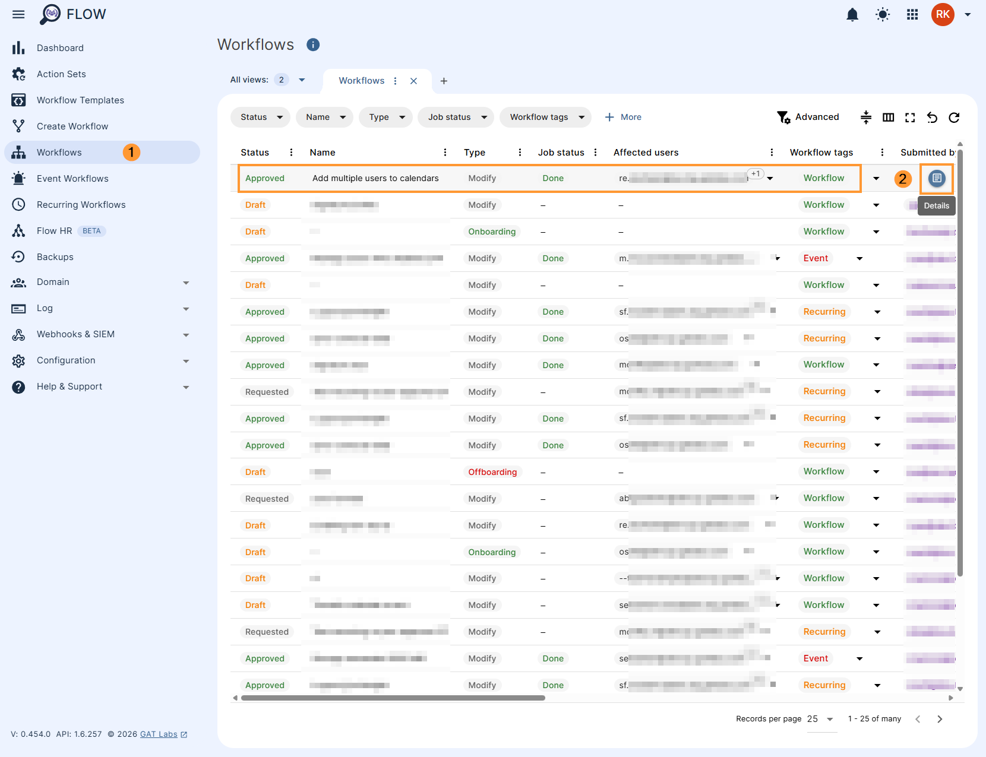Open the Name filter dropdown
The height and width of the screenshot is (757, 986).
[324, 117]
